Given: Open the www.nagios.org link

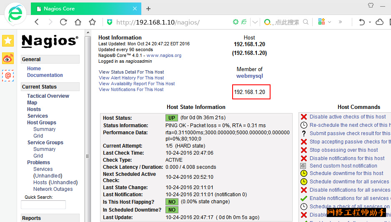Looking at the screenshot, I should pyautogui.click(x=164, y=55).
